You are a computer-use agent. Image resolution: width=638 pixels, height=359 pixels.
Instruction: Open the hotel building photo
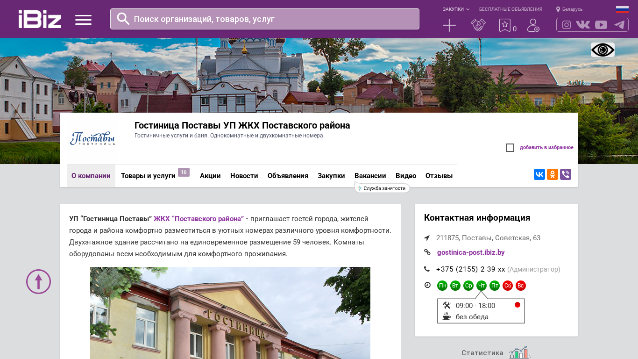click(x=230, y=313)
